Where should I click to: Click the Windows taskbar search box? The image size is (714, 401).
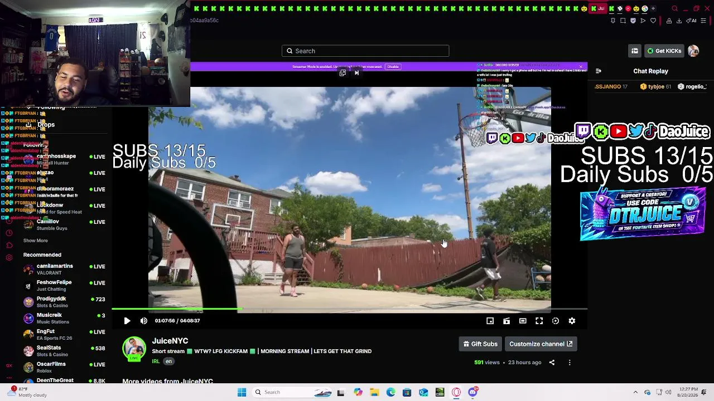pos(293,392)
